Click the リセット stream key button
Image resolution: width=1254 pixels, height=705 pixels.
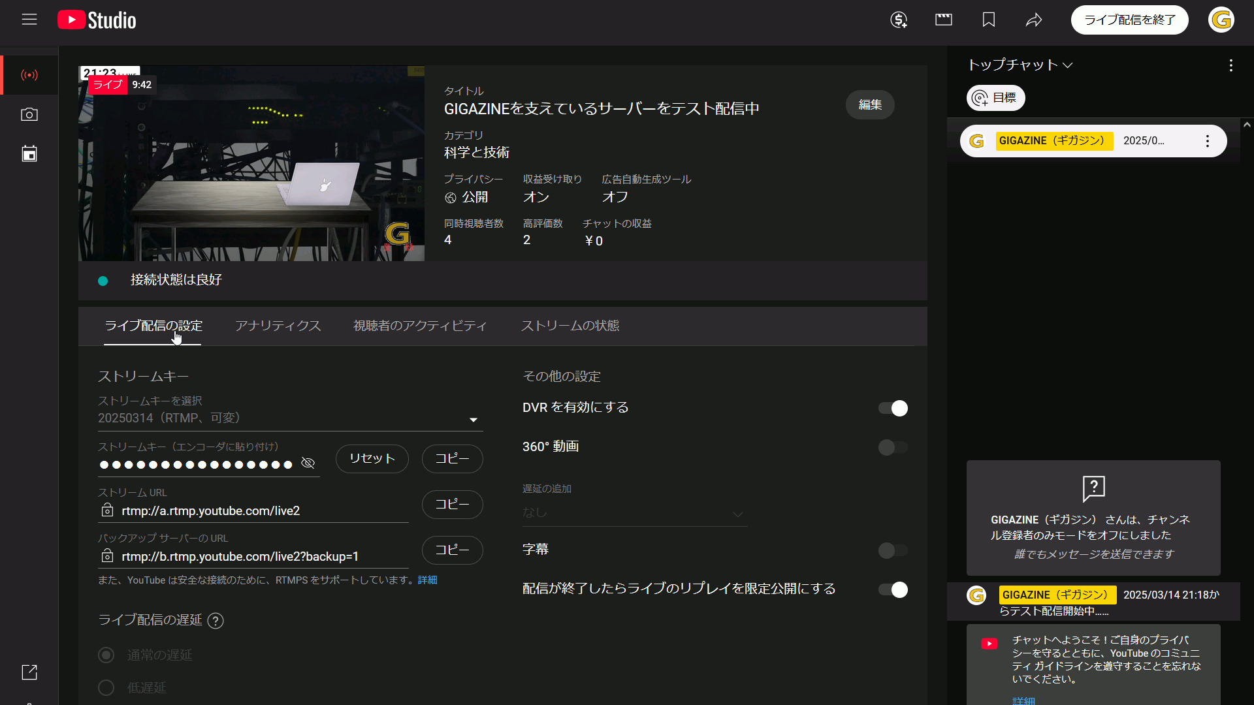[372, 459]
